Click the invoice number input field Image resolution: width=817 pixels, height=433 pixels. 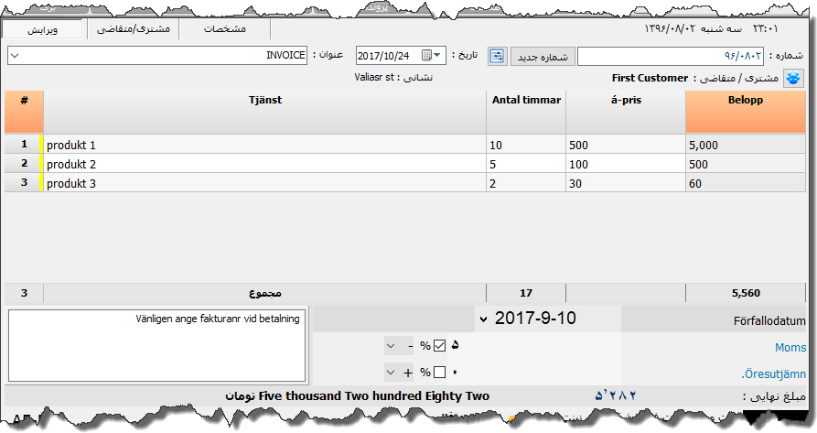pos(670,56)
